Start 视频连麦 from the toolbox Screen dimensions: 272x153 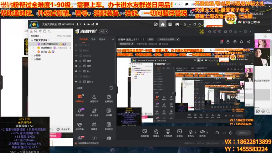80,112
